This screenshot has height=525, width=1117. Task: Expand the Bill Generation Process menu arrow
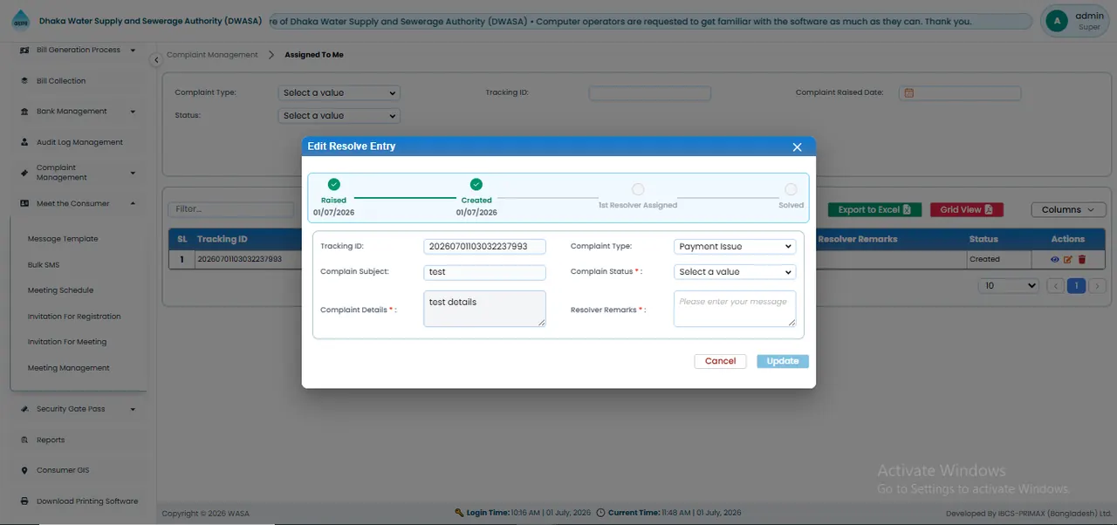pos(133,51)
